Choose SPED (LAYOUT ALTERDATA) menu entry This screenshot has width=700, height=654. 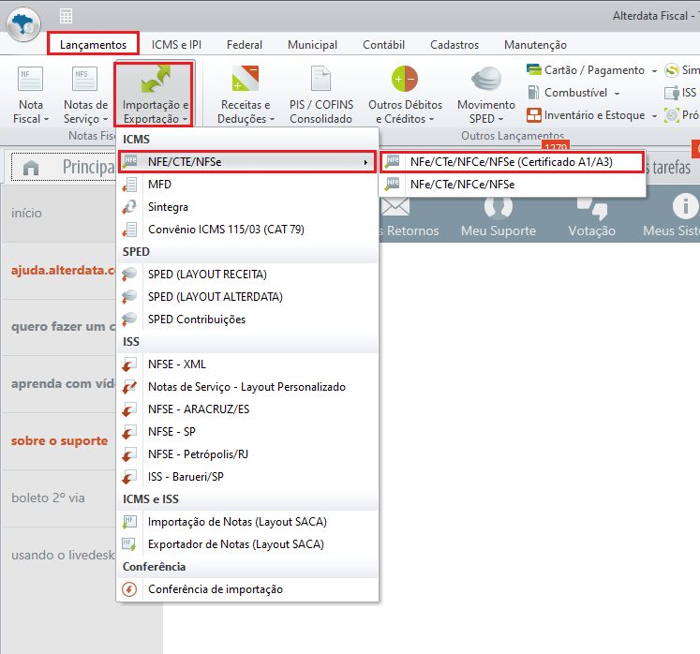tap(247, 297)
